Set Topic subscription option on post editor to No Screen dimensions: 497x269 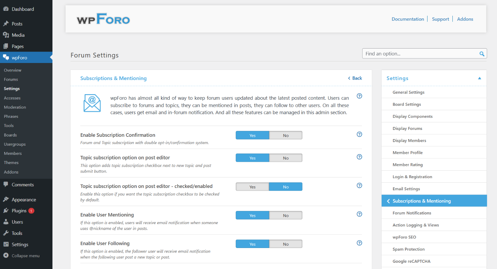pyautogui.click(x=286, y=157)
